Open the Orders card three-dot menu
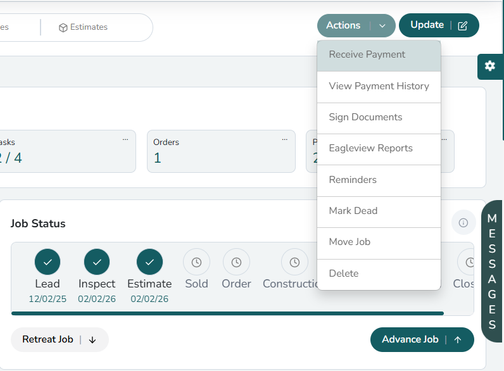Screen dimensions: 504x371 285,139
